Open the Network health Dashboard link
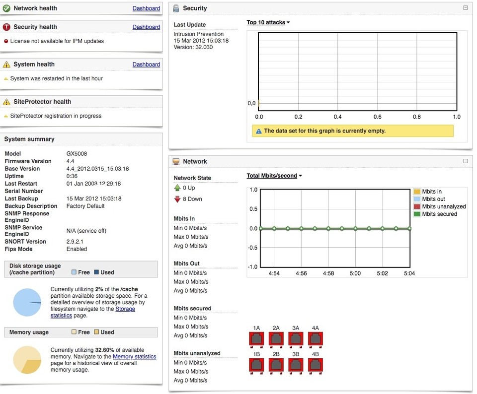Image resolution: width=477 pixels, height=394 pixels. click(x=146, y=8)
